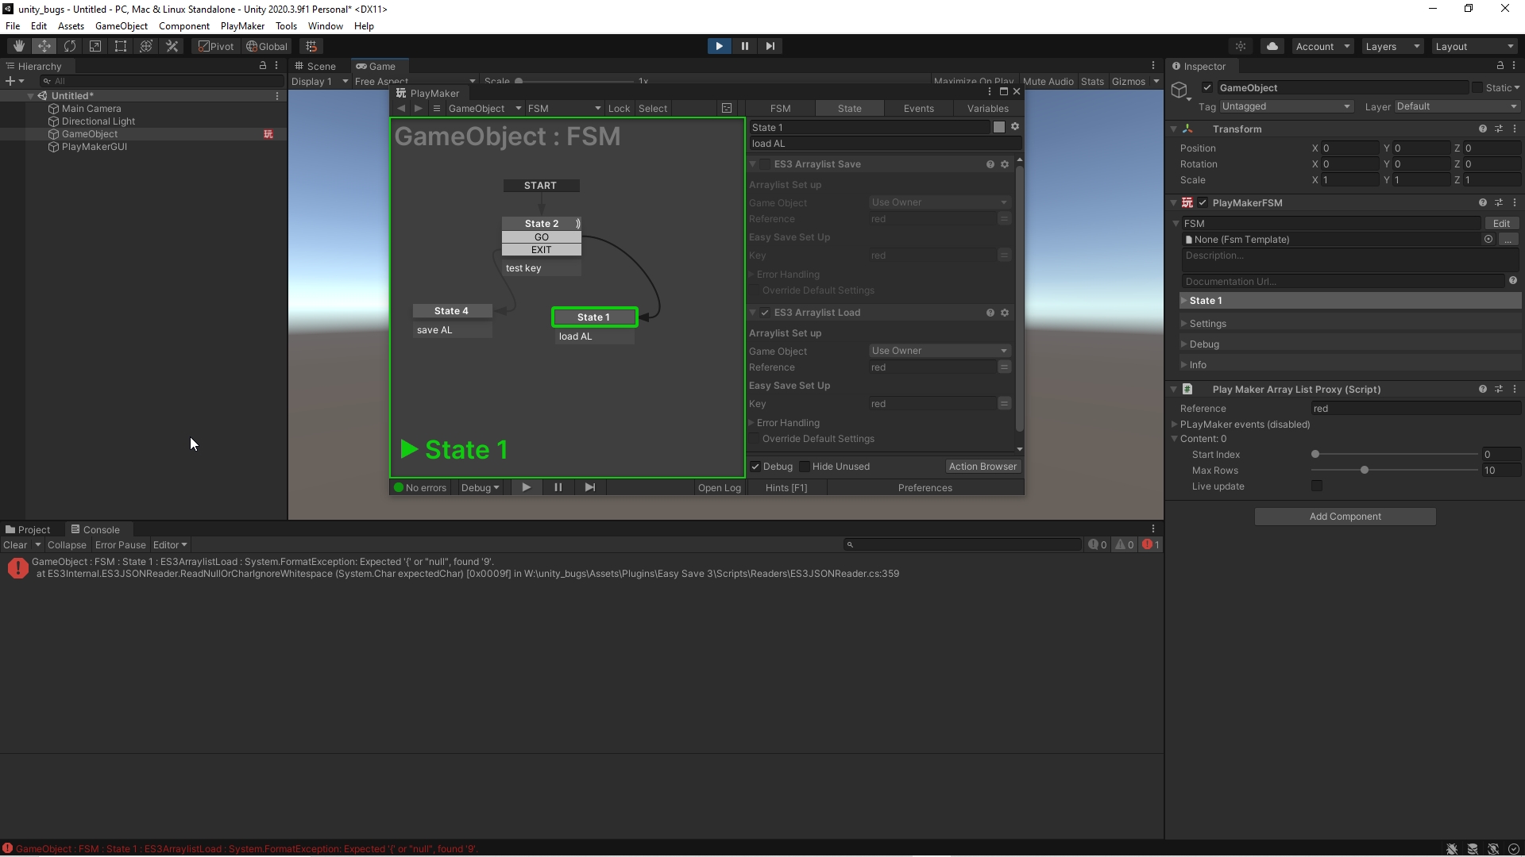Lock the Hierarchy panel

point(263,66)
